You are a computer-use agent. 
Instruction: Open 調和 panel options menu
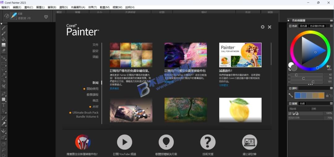point(332,88)
